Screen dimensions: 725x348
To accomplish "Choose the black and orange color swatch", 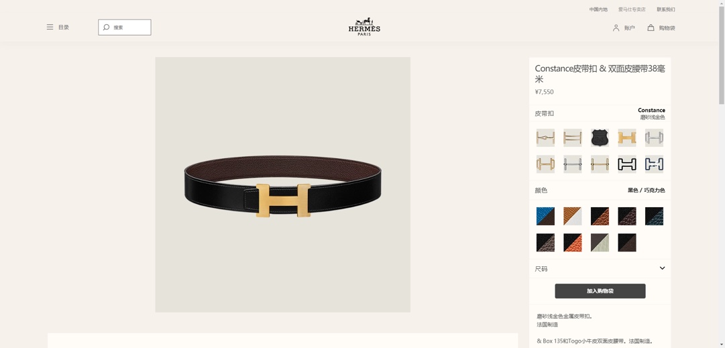I will 572,243.
